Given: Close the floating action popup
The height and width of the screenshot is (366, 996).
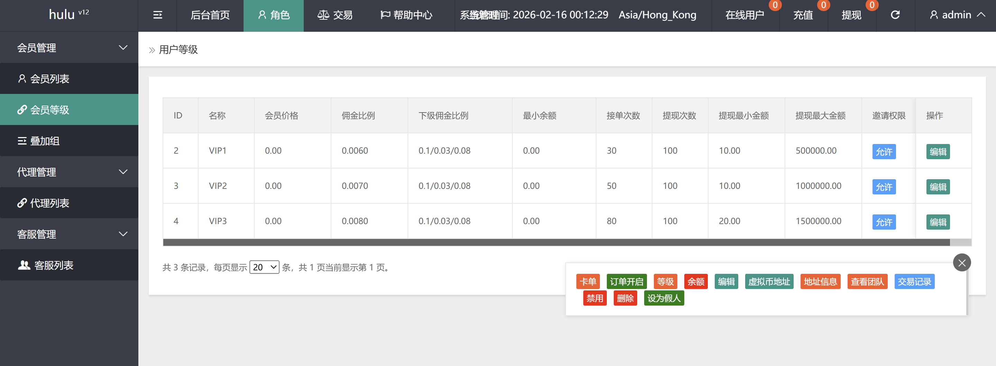Looking at the screenshot, I should pyautogui.click(x=962, y=263).
